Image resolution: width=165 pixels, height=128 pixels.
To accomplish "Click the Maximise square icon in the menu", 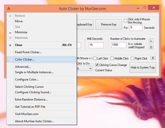I will pos(10,38).
